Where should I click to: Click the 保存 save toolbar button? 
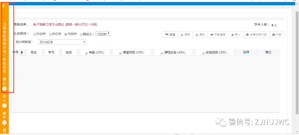(x=185, y=34)
